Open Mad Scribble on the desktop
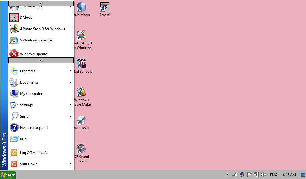This screenshot has width=306, height=179. click(x=81, y=64)
